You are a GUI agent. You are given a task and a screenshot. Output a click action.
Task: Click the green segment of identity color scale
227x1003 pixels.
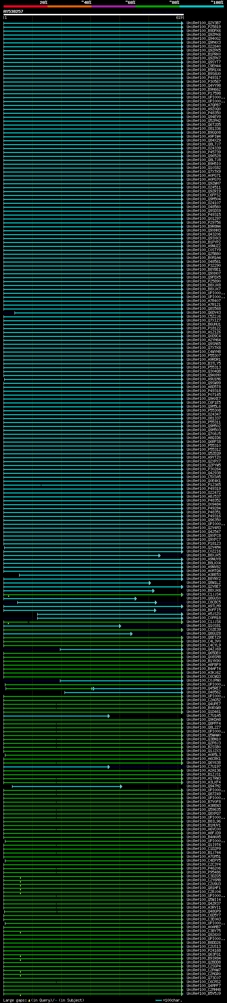(157, 6)
